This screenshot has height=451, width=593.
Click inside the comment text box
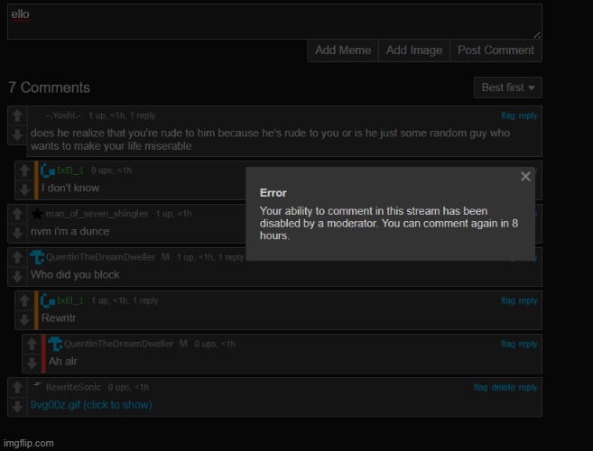point(271,22)
